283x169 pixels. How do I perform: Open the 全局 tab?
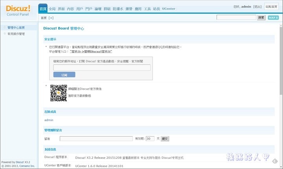pyautogui.click(x=52, y=9)
